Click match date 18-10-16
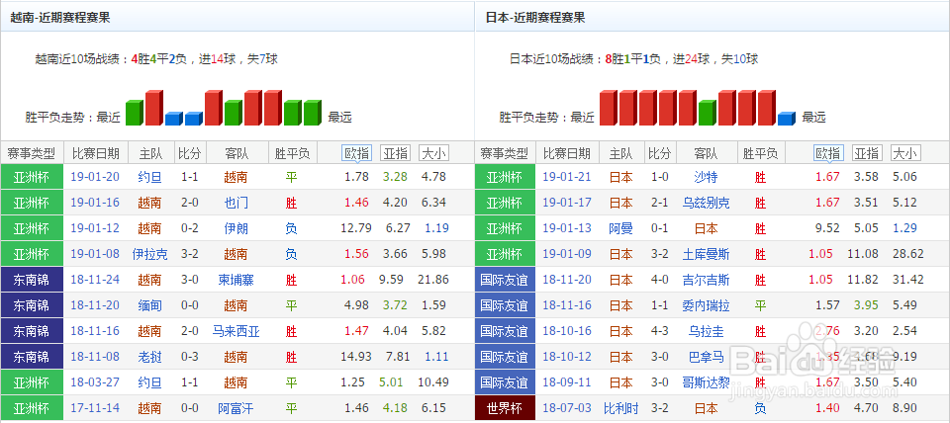950x423 pixels. (566, 331)
